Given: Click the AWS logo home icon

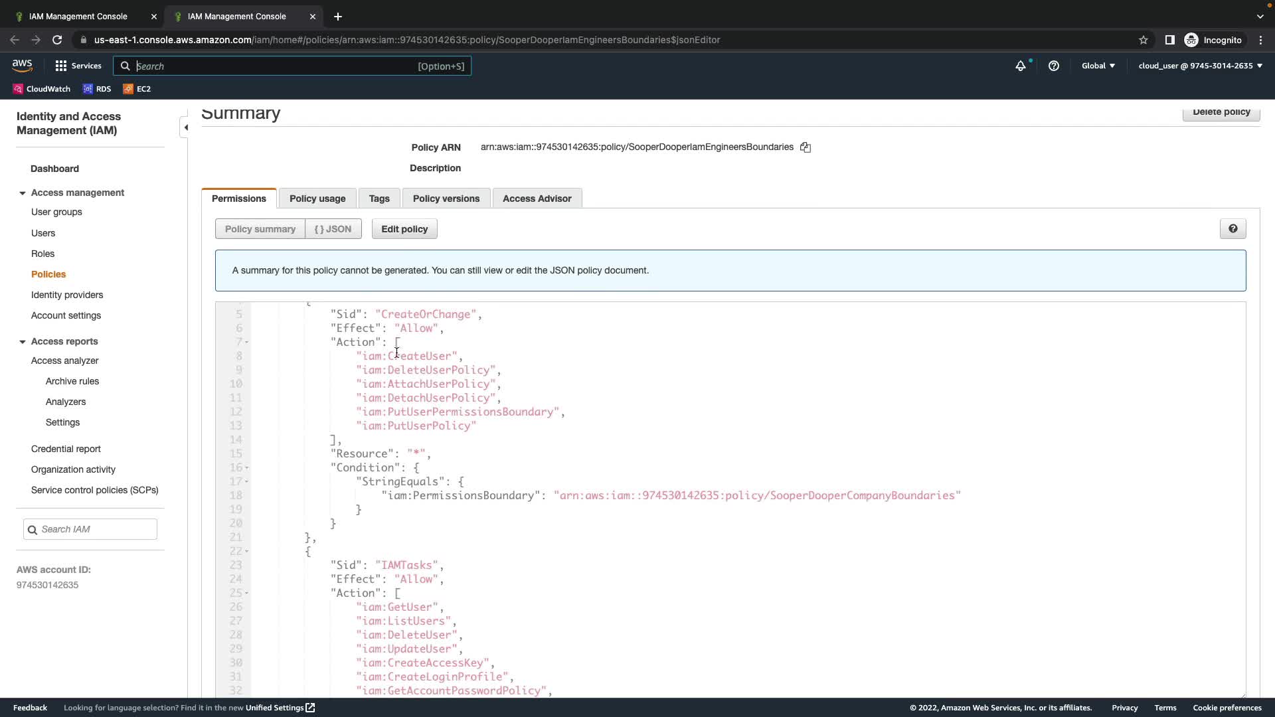Looking at the screenshot, I should point(22,65).
